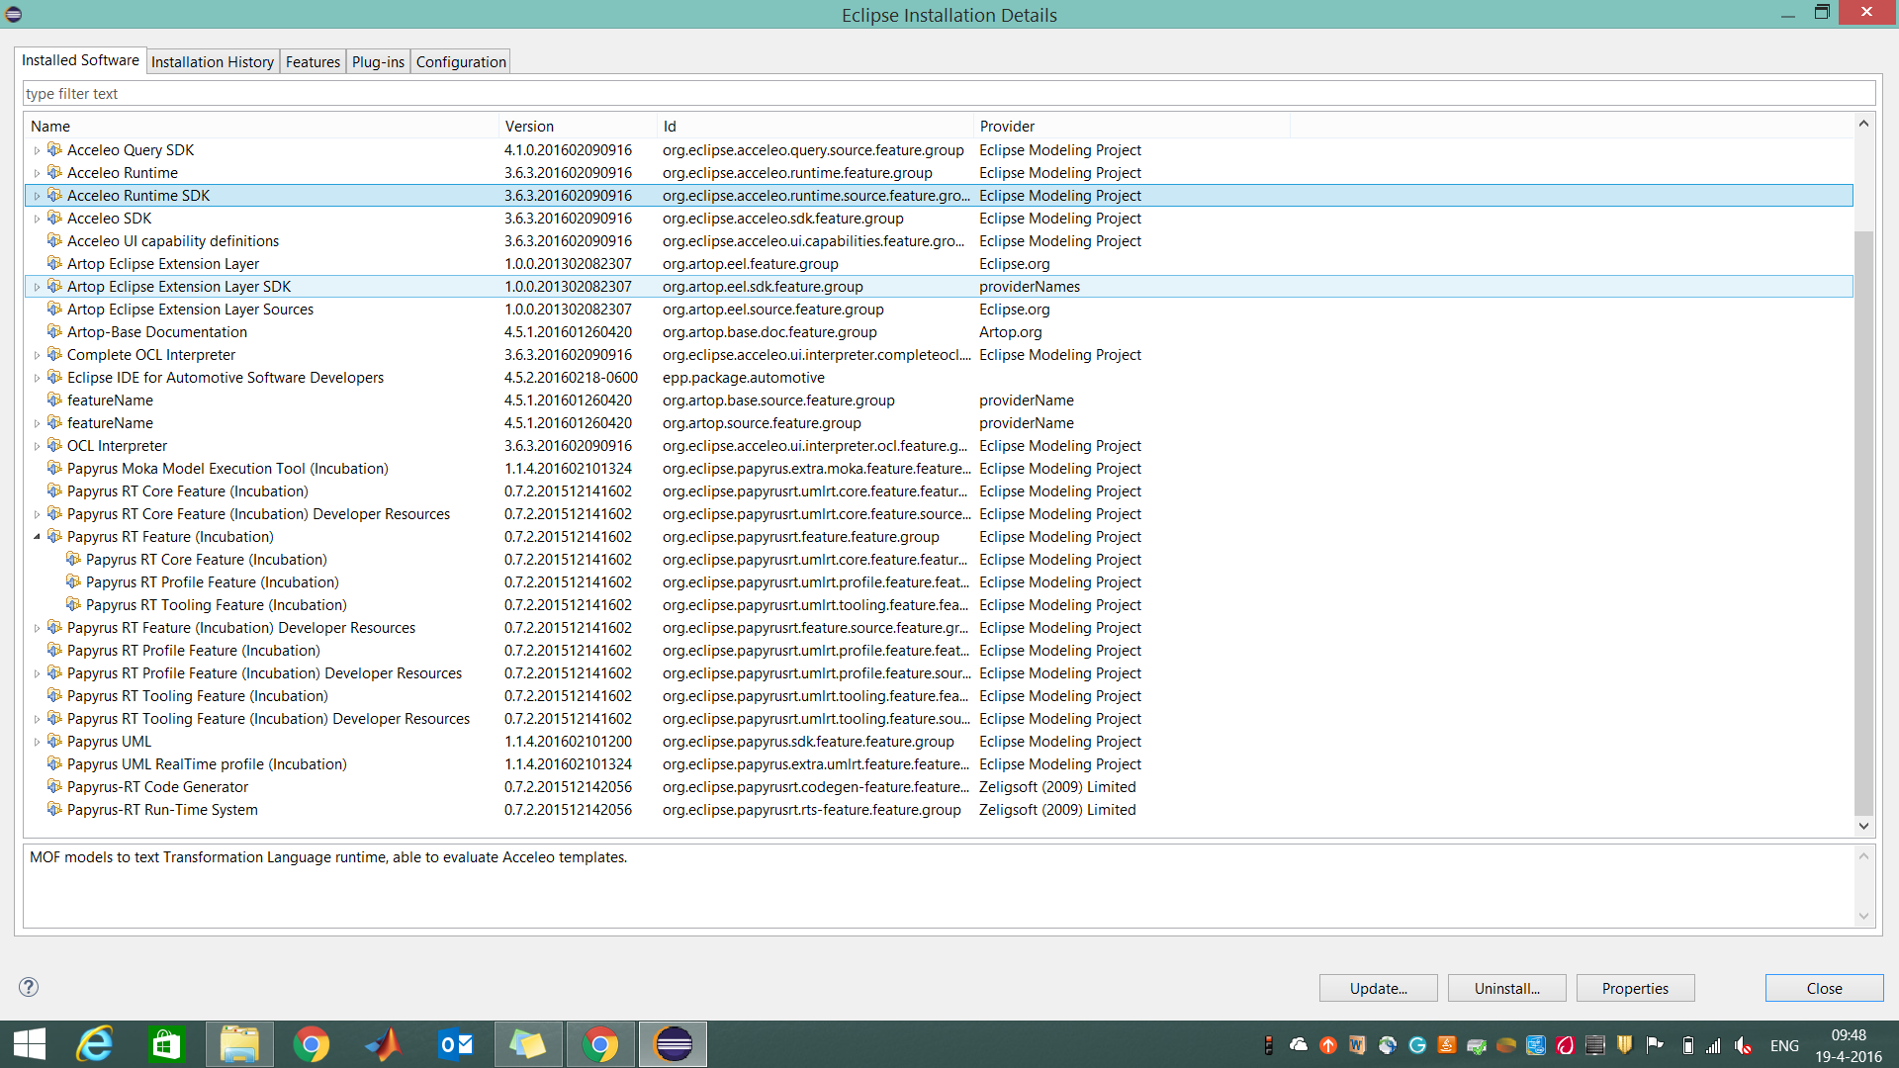Screen dimensions: 1899x1068
Task: Click the Artop.org provider cell
Action: tap(1010, 331)
